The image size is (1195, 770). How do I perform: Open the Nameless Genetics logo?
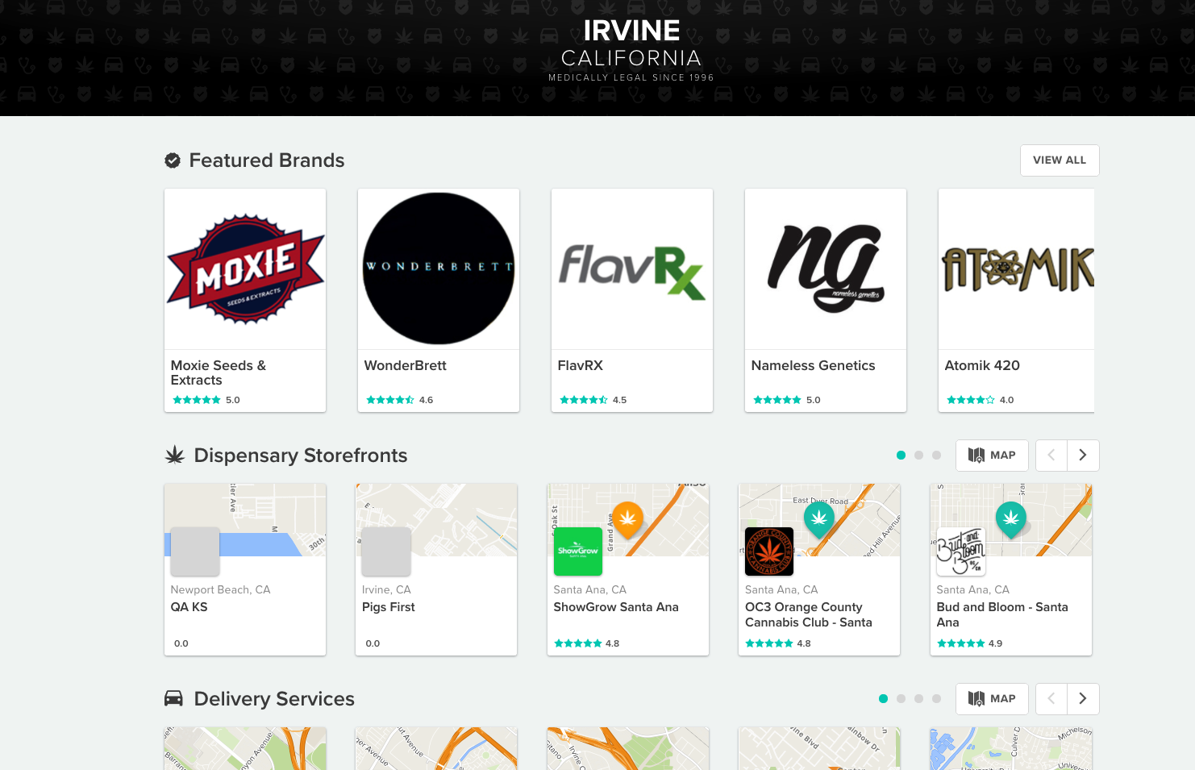(x=826, y=268)
